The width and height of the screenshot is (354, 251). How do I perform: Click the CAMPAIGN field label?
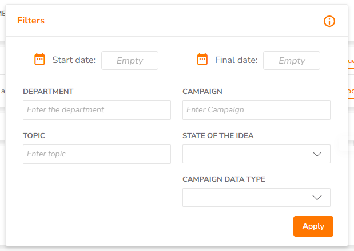point(202,91)
